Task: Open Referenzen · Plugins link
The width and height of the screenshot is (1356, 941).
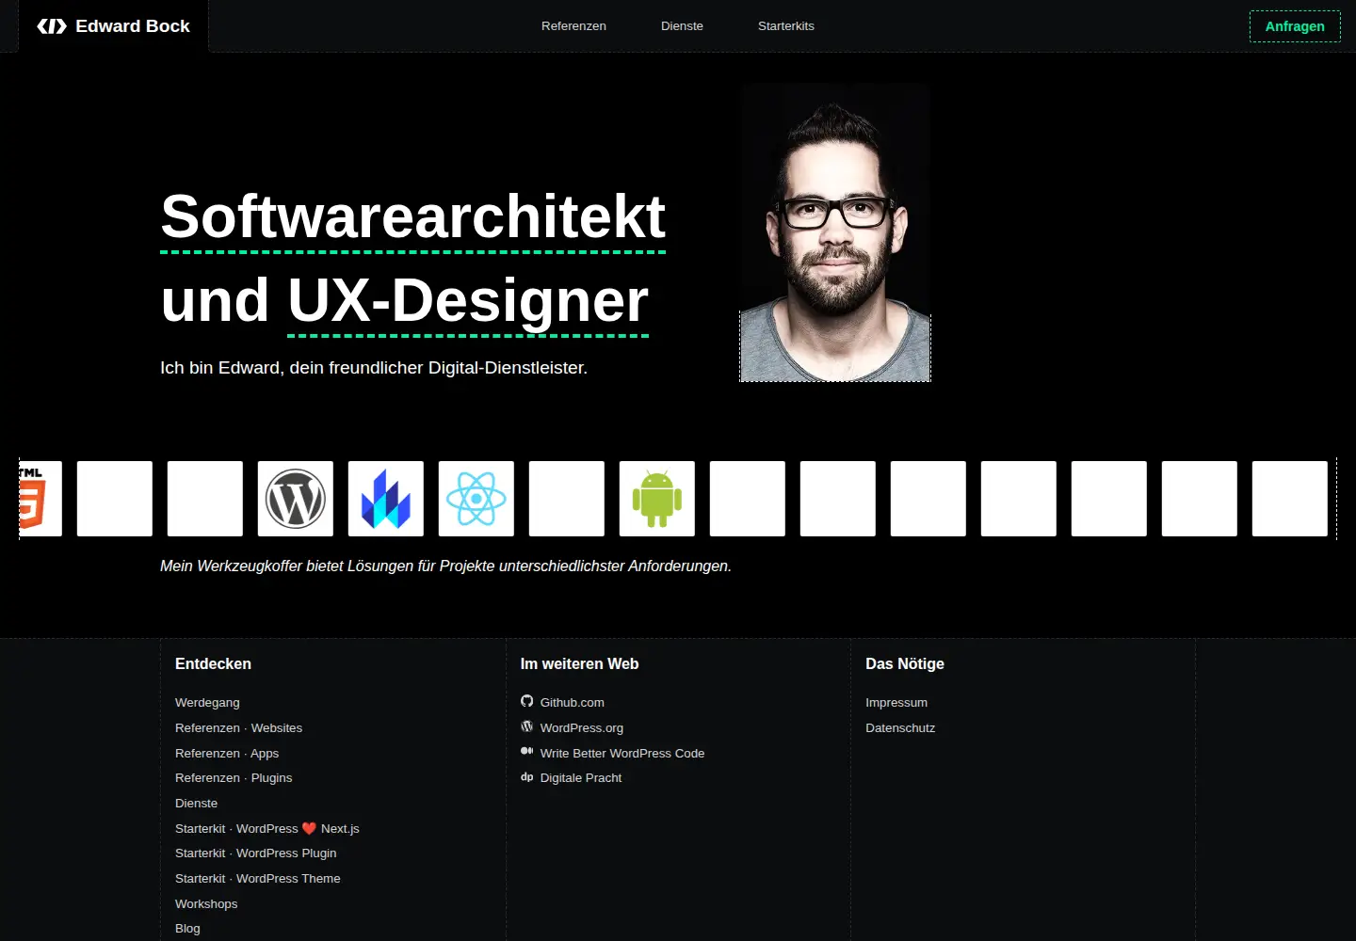Action: click(x=234, y=778)
